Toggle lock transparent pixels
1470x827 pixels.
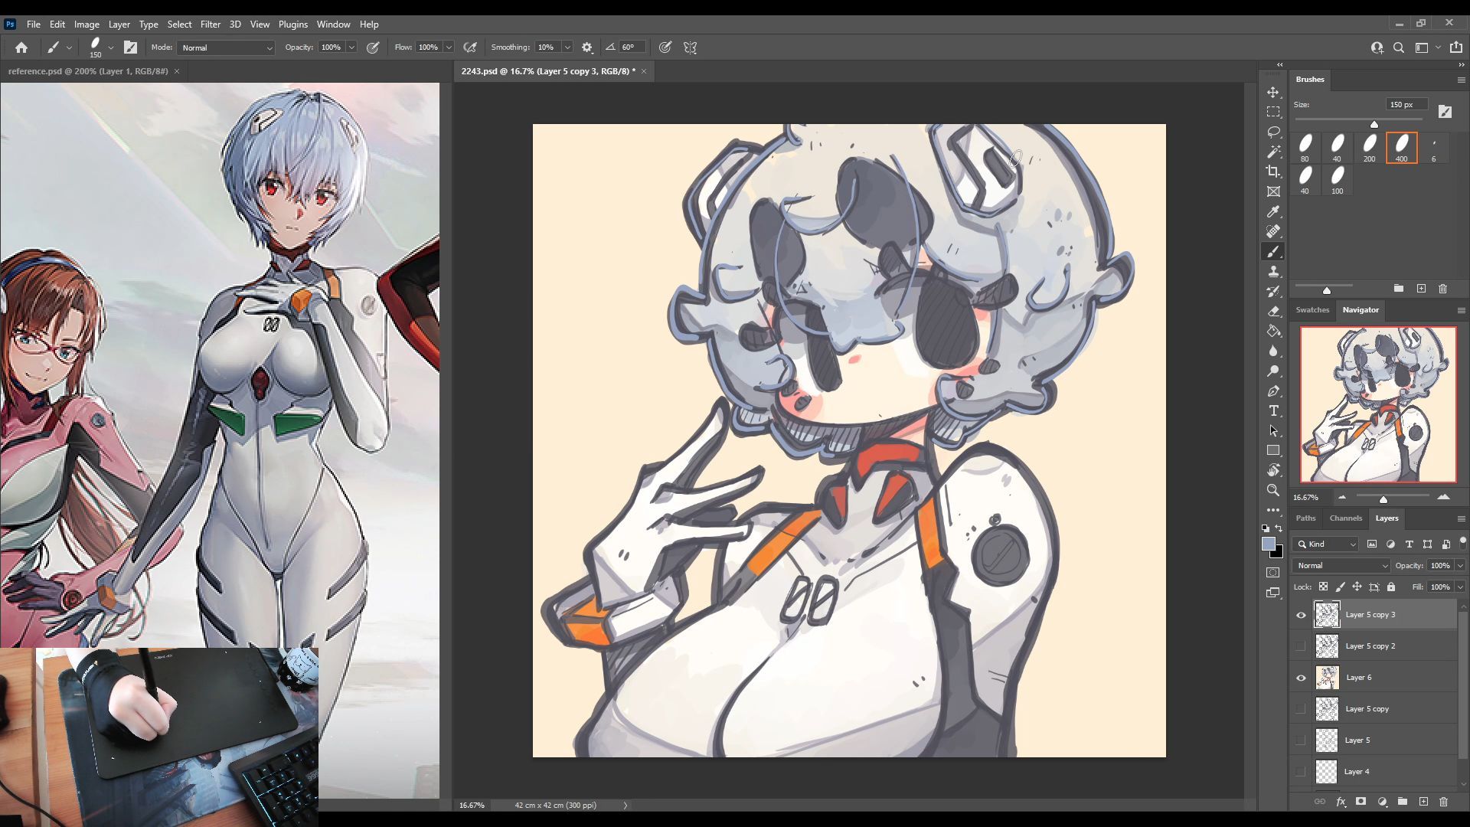(x=1323, y=587)
